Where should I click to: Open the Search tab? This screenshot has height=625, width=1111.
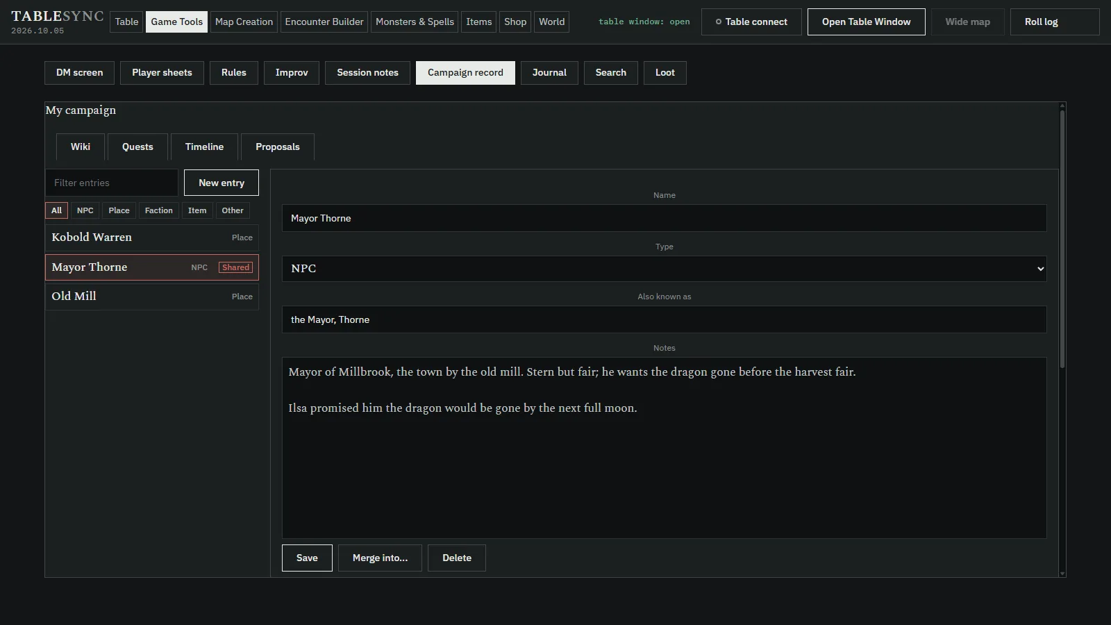coord(611,72)
